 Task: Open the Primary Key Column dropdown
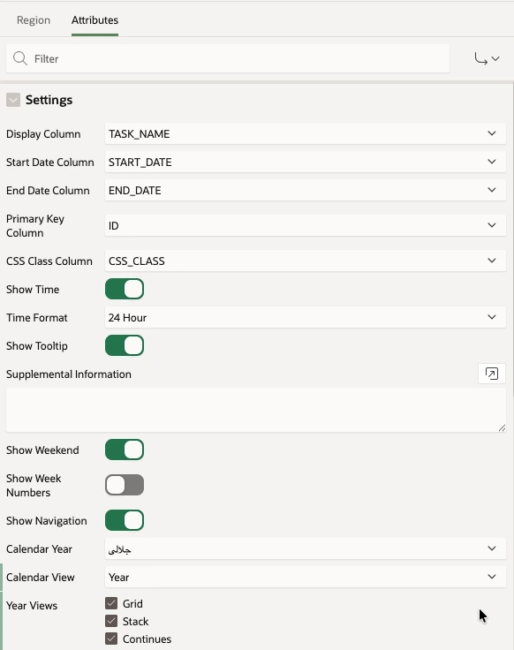(305, 225)
